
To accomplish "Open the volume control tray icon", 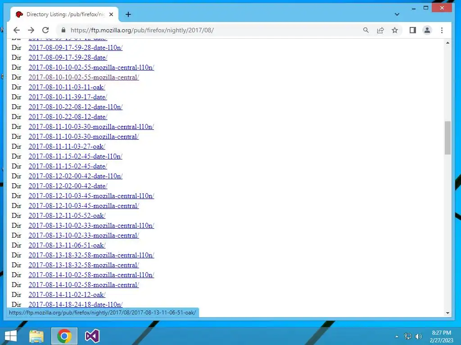I will pyautogui.click(x=419, y=336).
